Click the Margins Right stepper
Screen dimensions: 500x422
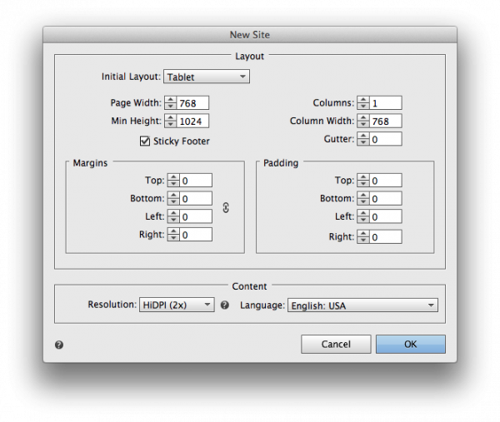(x=173, y=235)
